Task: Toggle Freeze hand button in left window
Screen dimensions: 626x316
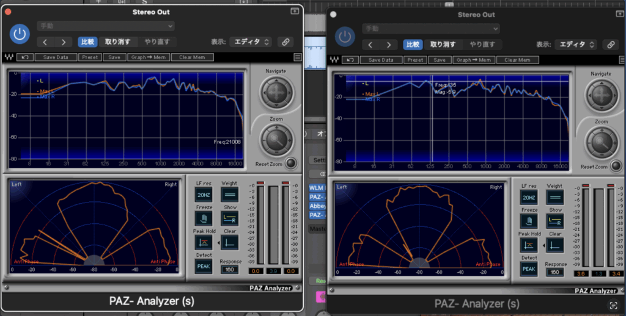Action: (204, 218)
